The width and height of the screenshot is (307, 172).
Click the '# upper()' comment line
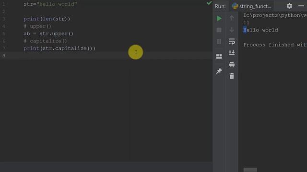click(x=37, y=26)
